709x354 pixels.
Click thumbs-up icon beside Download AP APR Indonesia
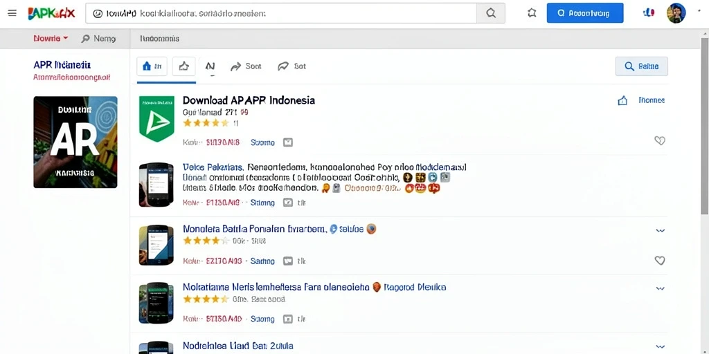[622, 101]
